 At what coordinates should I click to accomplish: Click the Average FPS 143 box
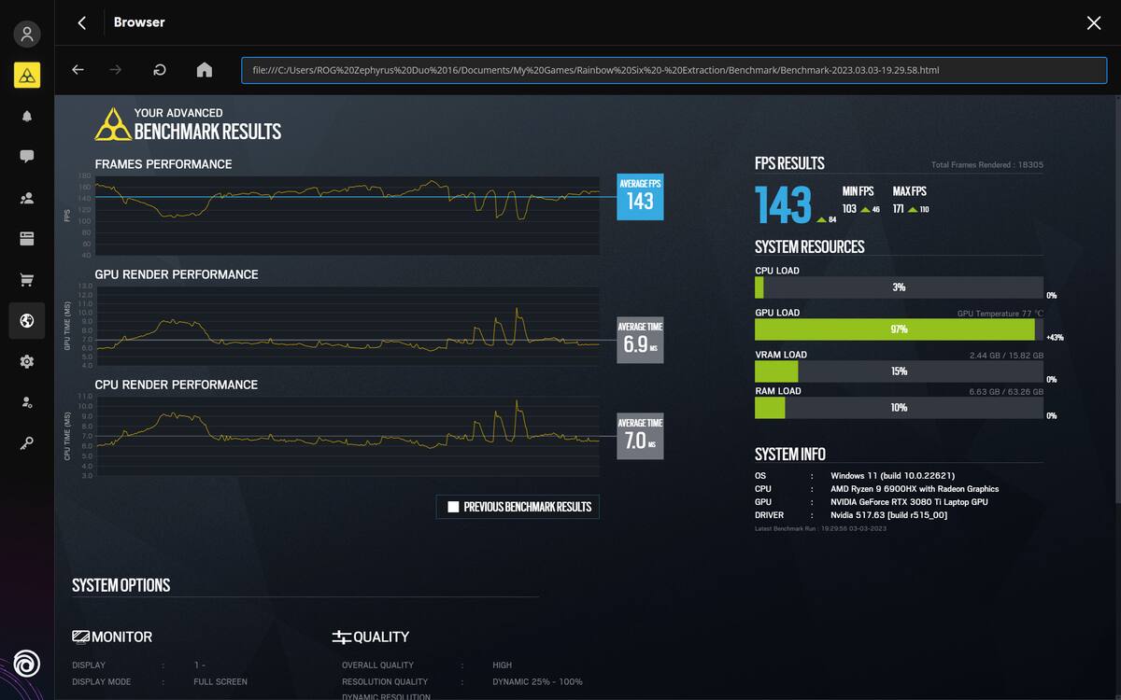click(640, 196)
